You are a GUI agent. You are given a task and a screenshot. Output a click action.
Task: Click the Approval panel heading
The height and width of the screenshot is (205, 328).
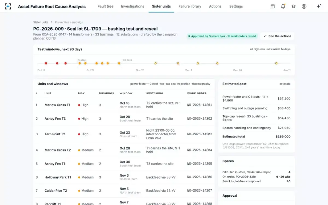click(230, 196)
